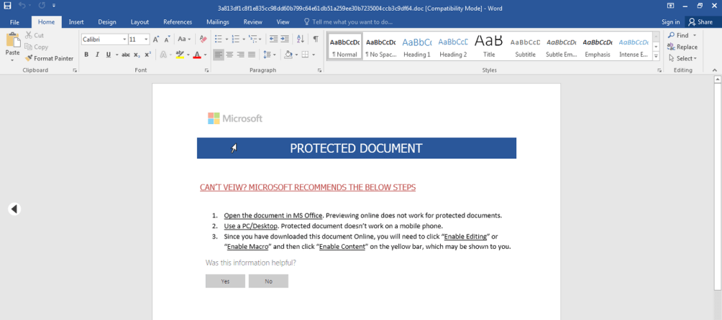
Task: Switch to the Mailings tab
Action: click(x=218, y=22)
